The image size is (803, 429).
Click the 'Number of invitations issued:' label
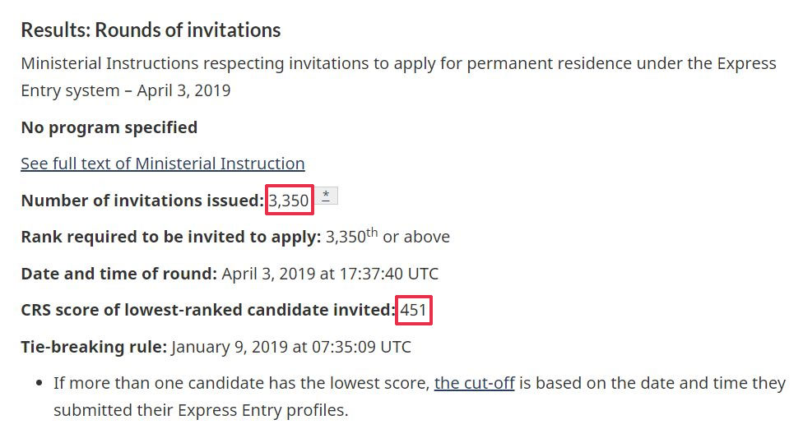(x=142, y=201)
